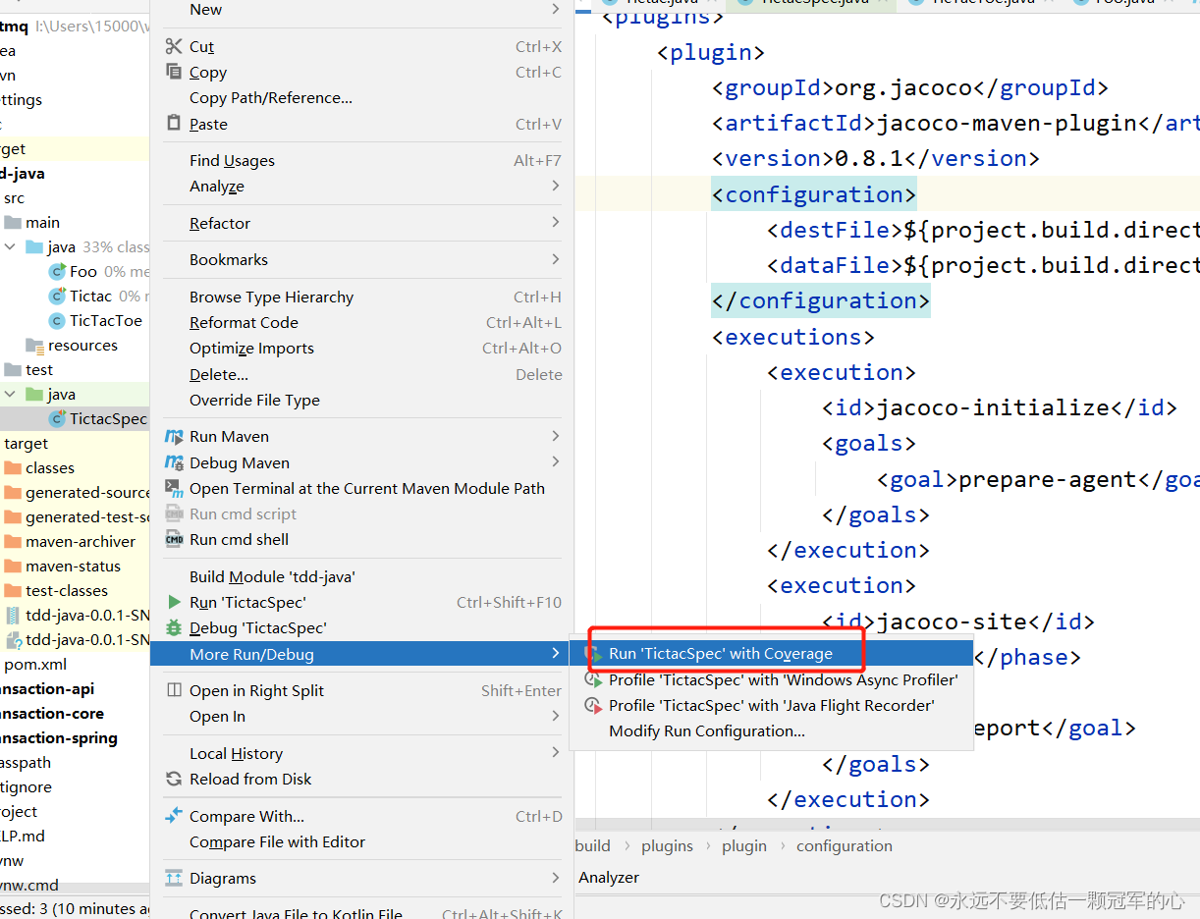This screenshot has height=919, width=1200.
Task: Click the Copy icon in context menu
Action: point(174,72)
